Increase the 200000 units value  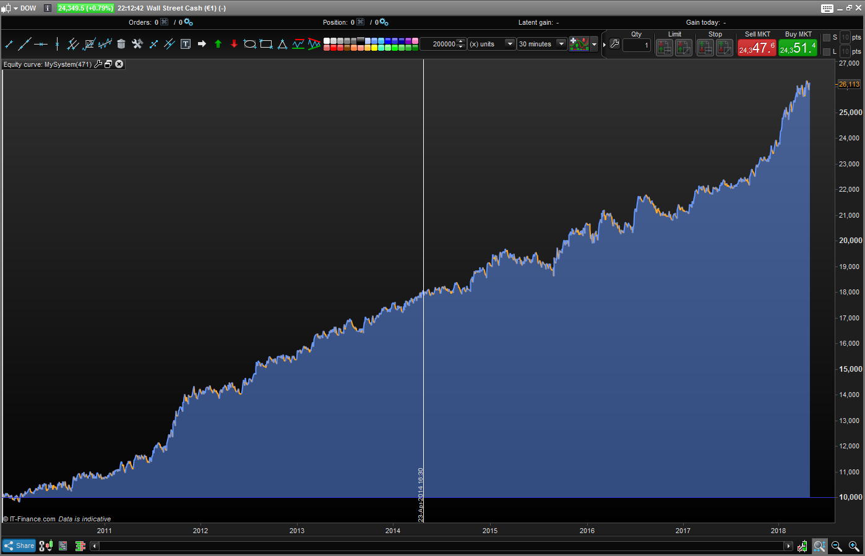tap(461, 41)
